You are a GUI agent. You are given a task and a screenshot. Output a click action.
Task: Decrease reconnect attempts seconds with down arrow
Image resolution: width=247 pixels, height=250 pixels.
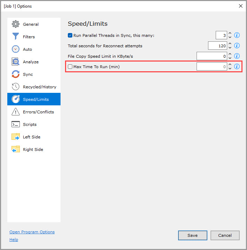coord(230,48)
